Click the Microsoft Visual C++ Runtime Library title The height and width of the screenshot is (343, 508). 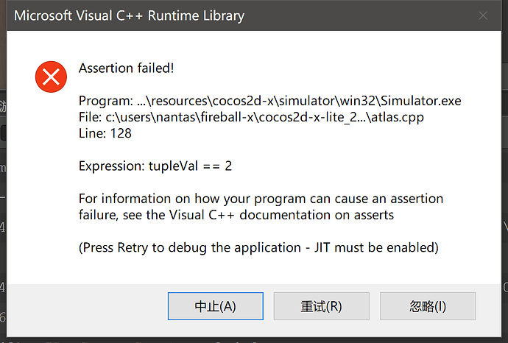point(130,15)
